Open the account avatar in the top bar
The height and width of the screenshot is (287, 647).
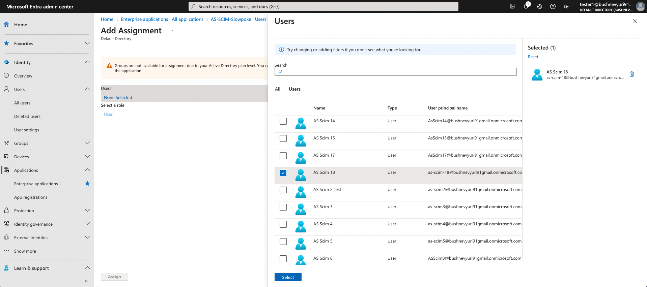640,6
